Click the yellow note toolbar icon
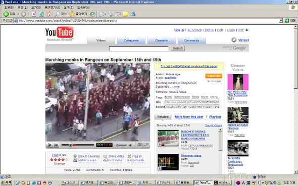Viewport: 298px width, 186px height. (125, 14)
